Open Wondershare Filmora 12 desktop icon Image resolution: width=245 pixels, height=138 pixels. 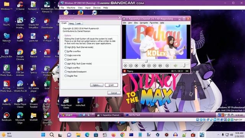coord(47,7)
